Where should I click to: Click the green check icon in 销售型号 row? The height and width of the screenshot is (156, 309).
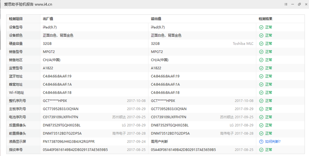point(261,52)
